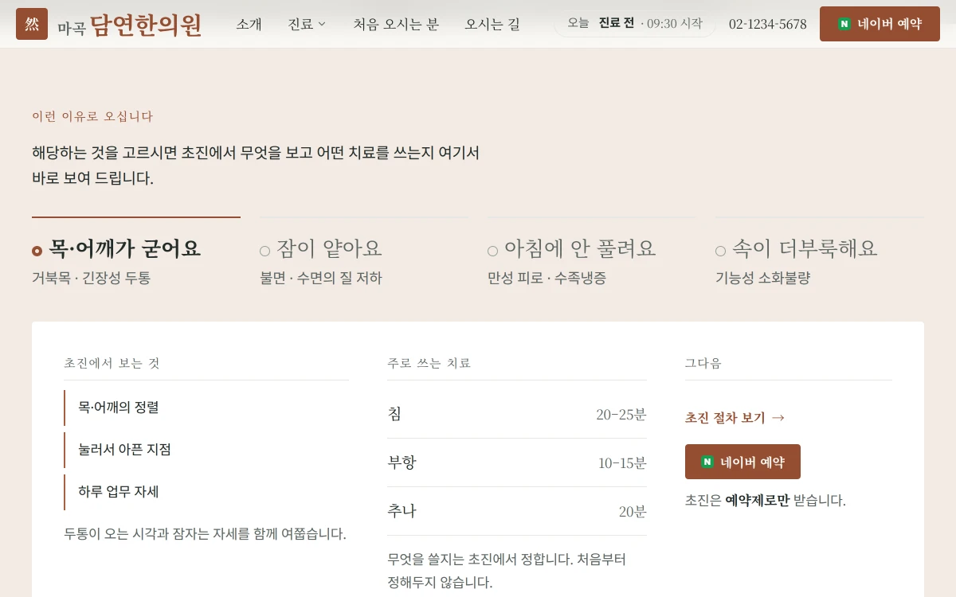Viewport: 956px width, 597px height.
Task: Click the 만성 피로 · 수족냉증 subtitle
Action: coord(547,278)
